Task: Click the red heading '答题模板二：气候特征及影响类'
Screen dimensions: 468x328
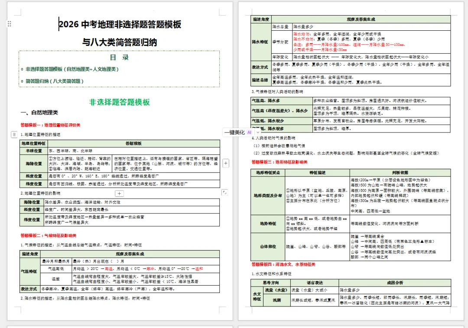Action: [x=49, y=236]
